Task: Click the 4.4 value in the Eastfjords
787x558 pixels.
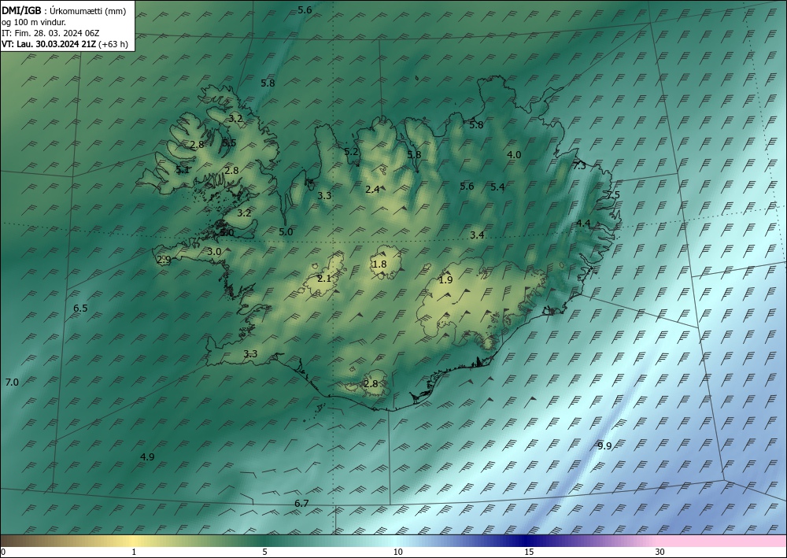Action: coord(583,224)
